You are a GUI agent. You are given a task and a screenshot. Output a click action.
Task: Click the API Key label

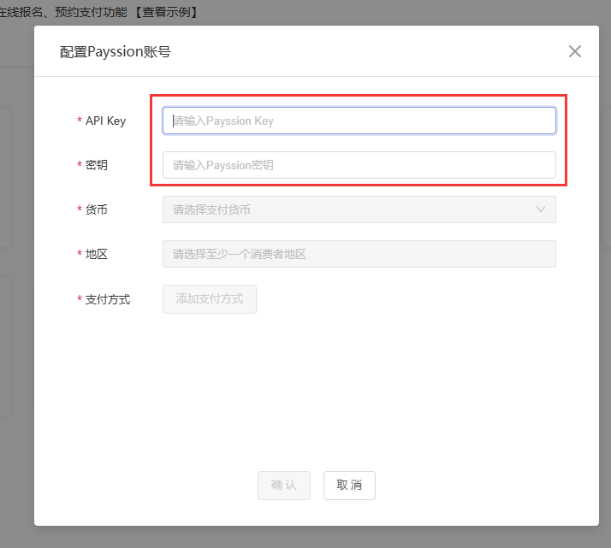tap(105, 121)
